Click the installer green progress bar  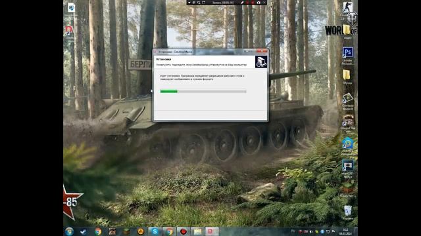(203, 92)
